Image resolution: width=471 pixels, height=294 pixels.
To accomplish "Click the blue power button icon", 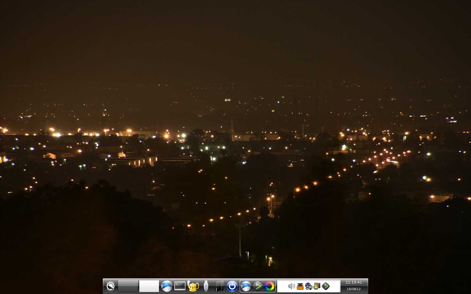I will [x=232, y=286].
